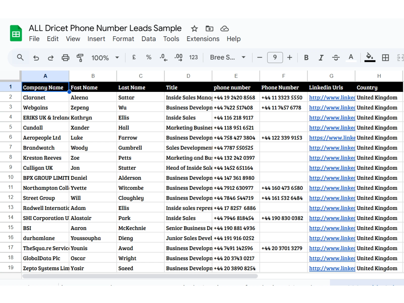Open the File menu
404x303 pixels.
(x=34, y=39)
